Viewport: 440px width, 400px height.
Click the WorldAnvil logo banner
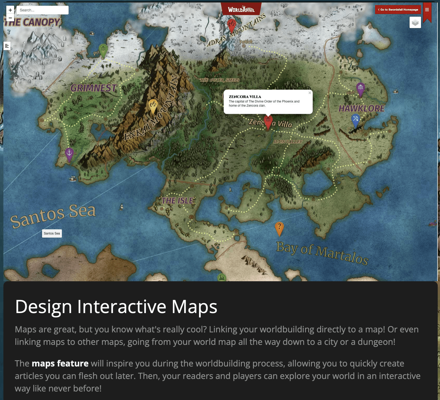pos(241,9)
